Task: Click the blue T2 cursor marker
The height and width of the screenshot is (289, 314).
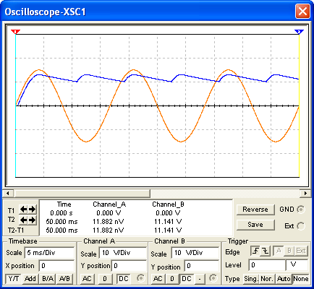Action: click(299, 32)
